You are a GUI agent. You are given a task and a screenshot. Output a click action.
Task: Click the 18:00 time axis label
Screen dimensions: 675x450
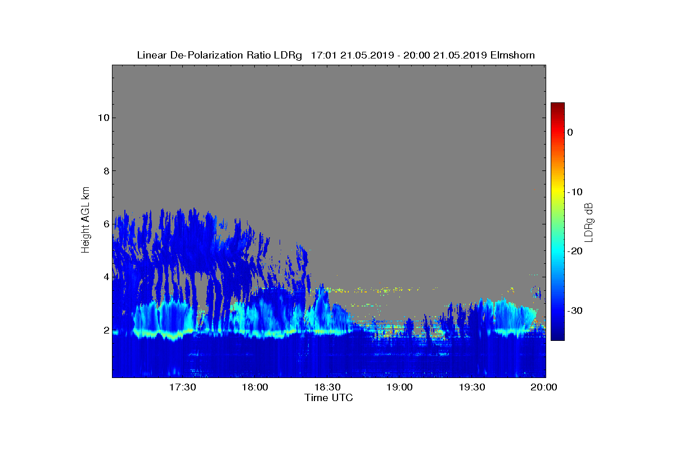click(255, 387)
